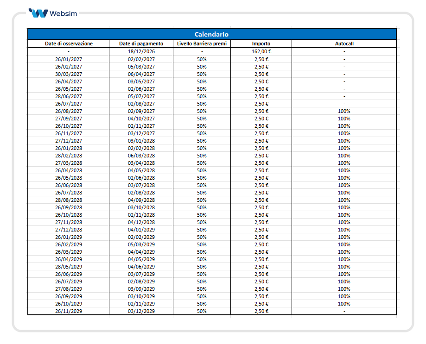The height and width of the screenshot is (344, 426).
Task: Select observation date 26/01/2027 cell
Action: [69, 59]
